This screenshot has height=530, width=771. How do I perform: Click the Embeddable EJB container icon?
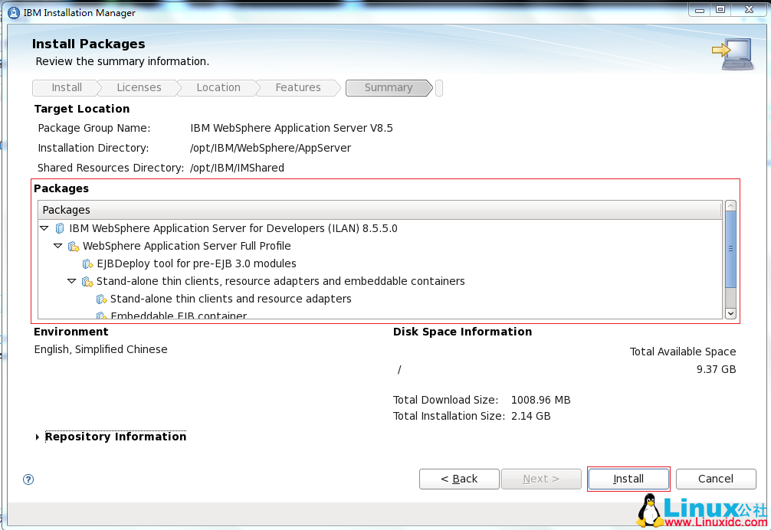coord(101,316)
